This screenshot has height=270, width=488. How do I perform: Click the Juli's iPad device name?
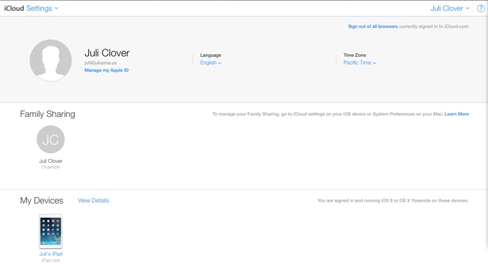(51, 254)
